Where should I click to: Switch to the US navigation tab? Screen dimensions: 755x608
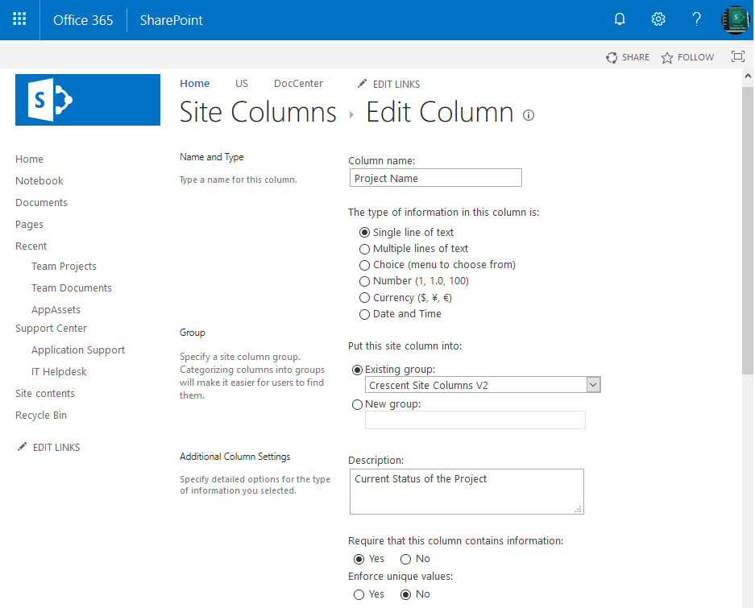[x=242, y=83]
